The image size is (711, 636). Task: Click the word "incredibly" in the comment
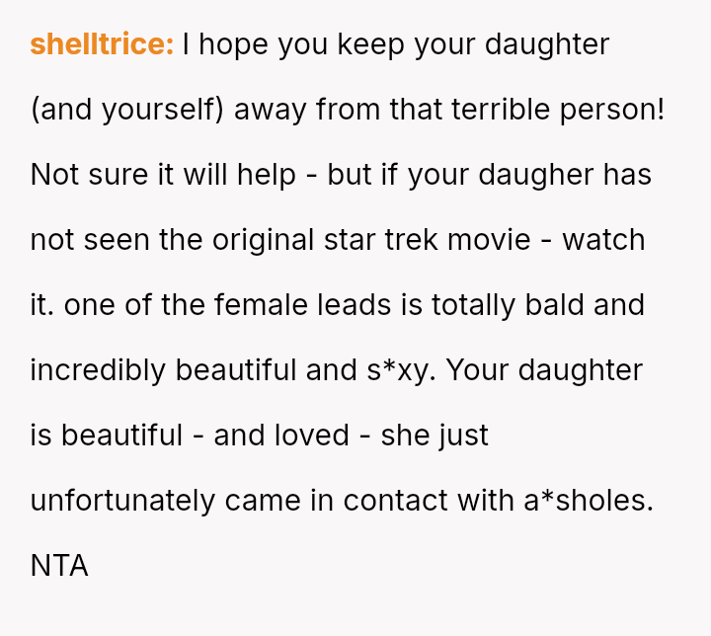(x=99, y=370)
